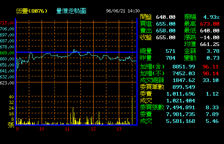The image size is (224, 144).
Task: Select the 漲跌 change value -14.00
Action: click(210, 38)
